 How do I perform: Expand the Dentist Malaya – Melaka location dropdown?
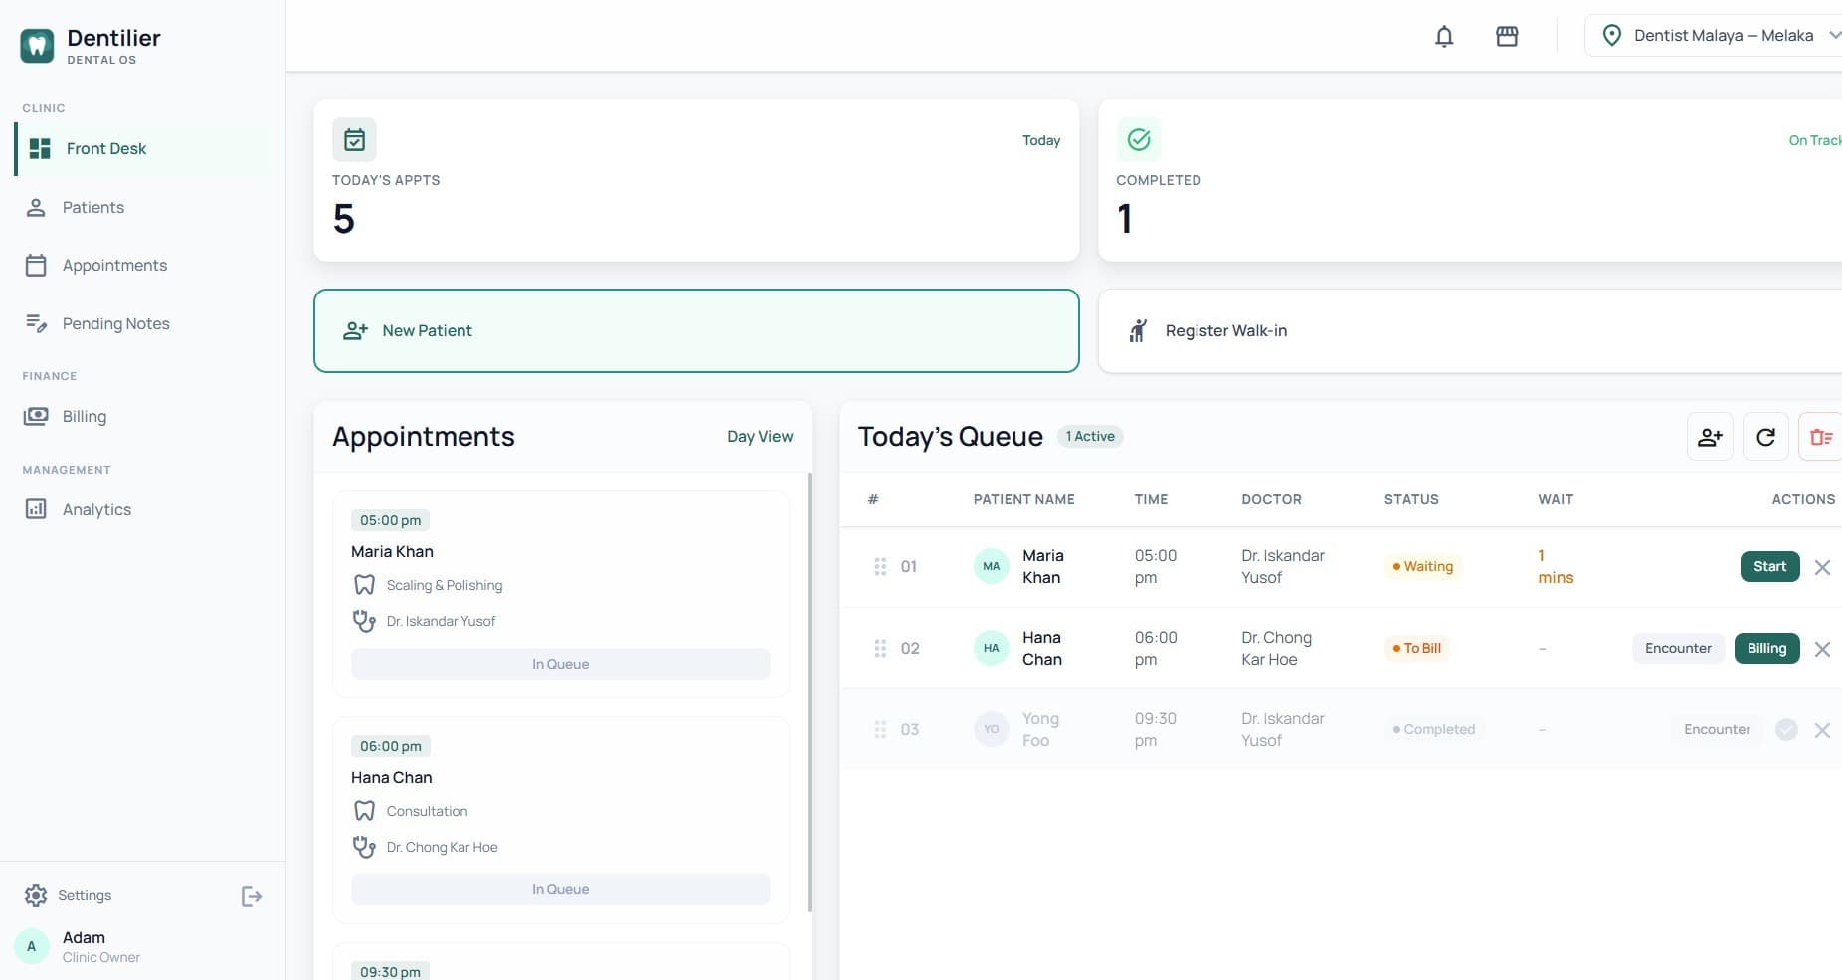pyautogui.click(x=1714, y=36)
